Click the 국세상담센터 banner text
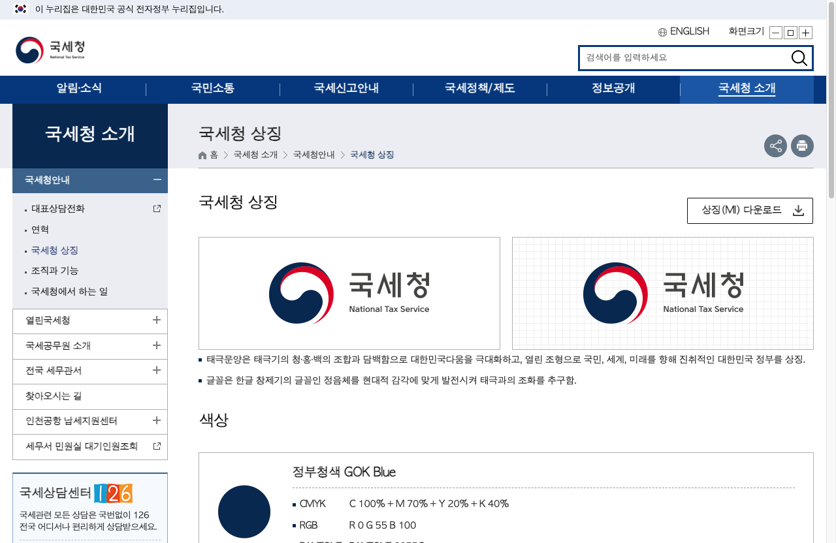The height and width of the screenshot is (543, 836). click(56, 492)
